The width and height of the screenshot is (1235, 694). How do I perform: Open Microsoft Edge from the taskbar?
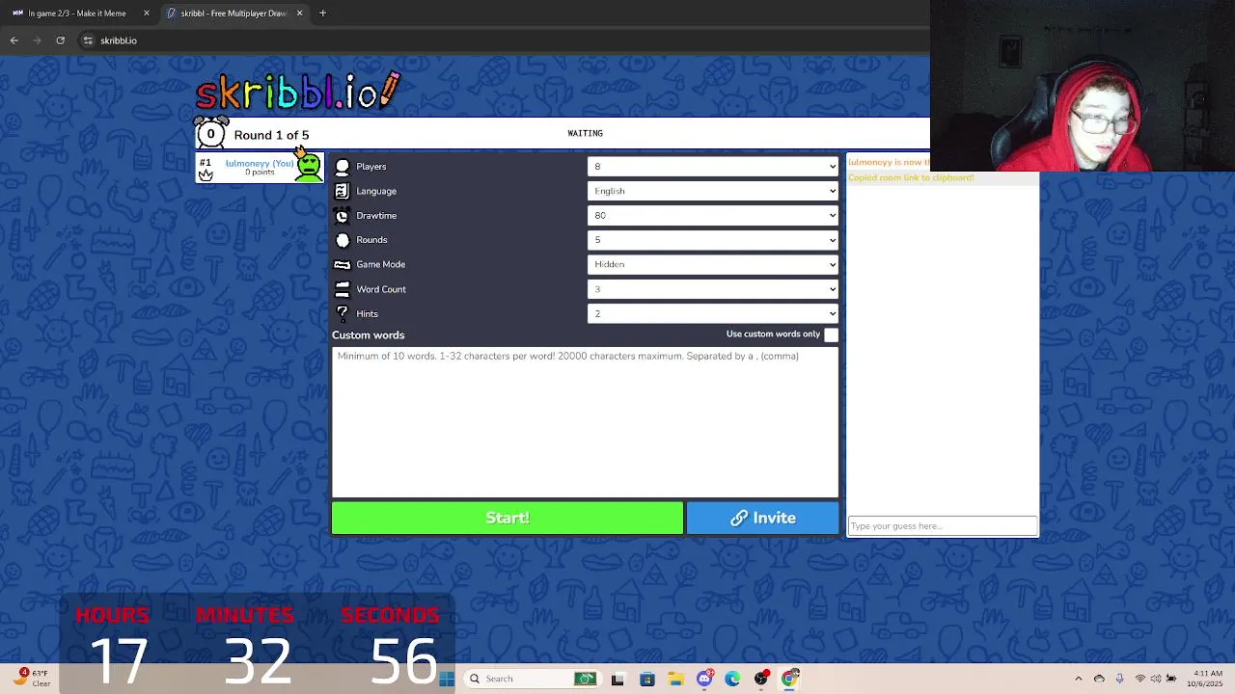pos(732,679)
